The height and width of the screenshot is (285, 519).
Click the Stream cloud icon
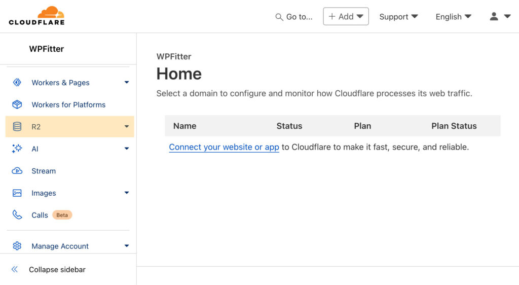[x=17, y=171]
